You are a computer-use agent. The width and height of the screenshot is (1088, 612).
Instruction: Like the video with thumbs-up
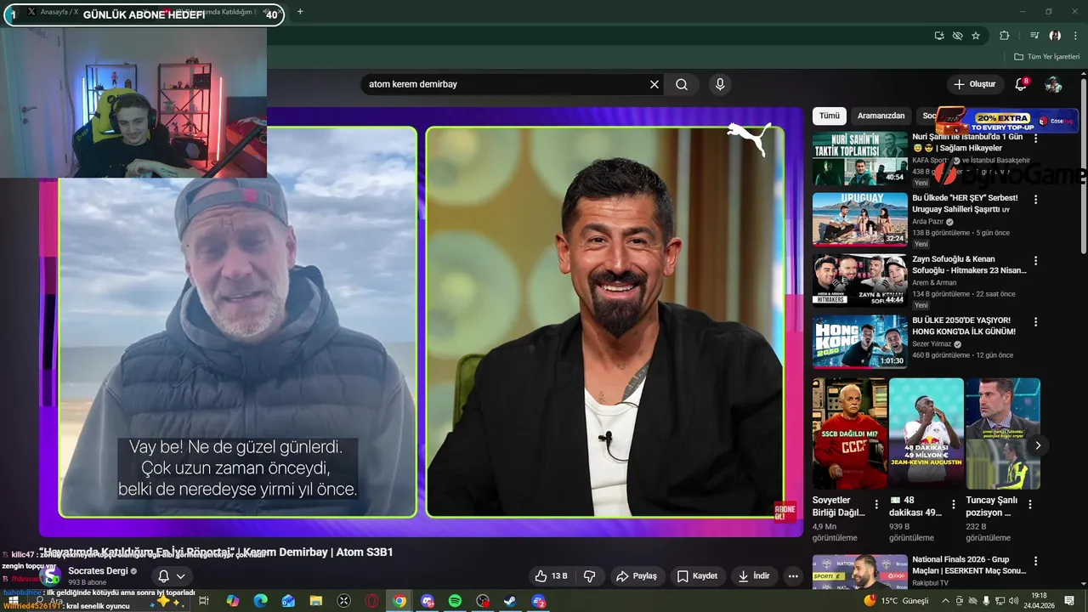[551, 576]
